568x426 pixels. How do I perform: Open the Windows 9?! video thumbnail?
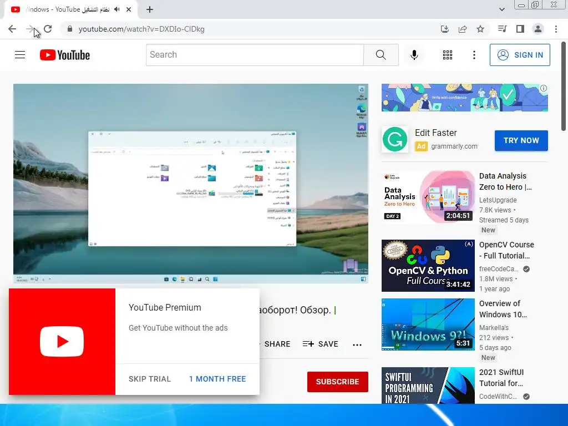click(x=428, y=324)
